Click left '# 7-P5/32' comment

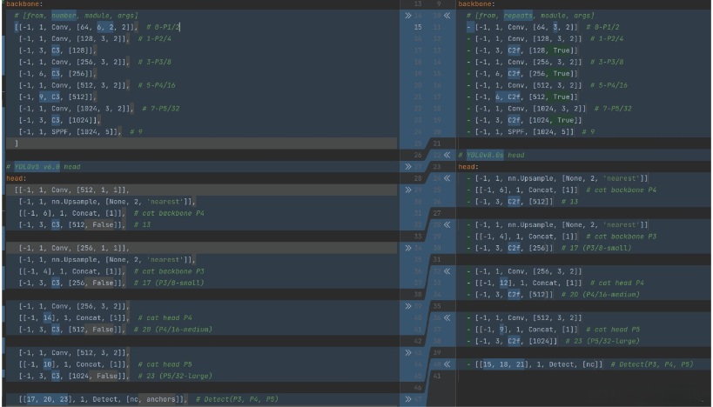[160, 109]
